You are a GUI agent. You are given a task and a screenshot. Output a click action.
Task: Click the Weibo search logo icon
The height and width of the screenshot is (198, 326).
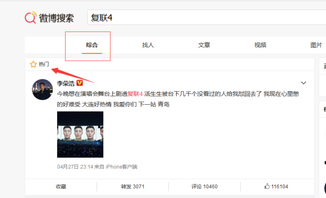pyautogui.click(x=31, y=17)
